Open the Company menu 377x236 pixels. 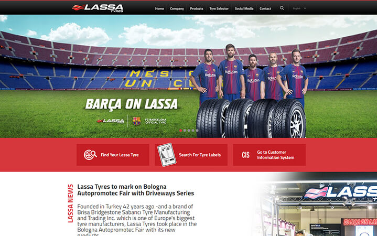tap(177, 8)
